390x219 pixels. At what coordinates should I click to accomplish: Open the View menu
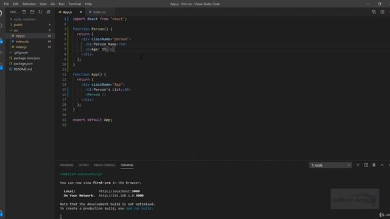coord(43,4)
